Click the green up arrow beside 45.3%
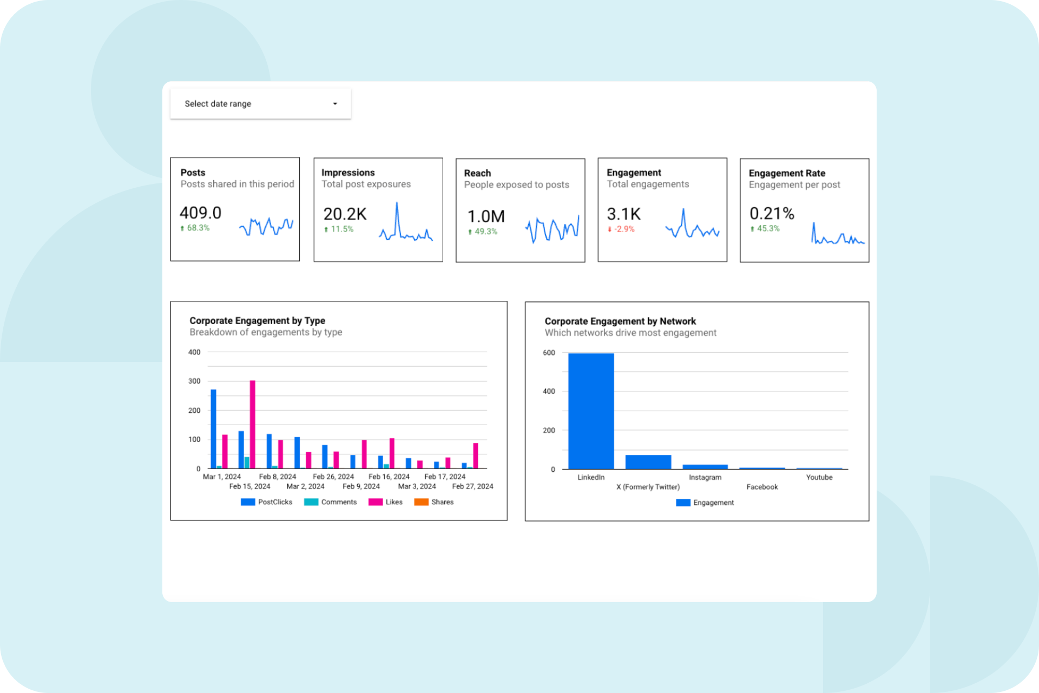Screen dimensions: 1039x693 coord(752,229)
